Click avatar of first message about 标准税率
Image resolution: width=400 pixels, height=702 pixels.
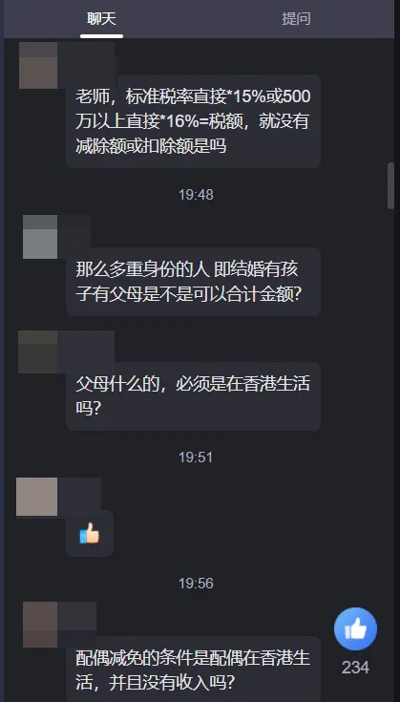(x=38, y=65)
